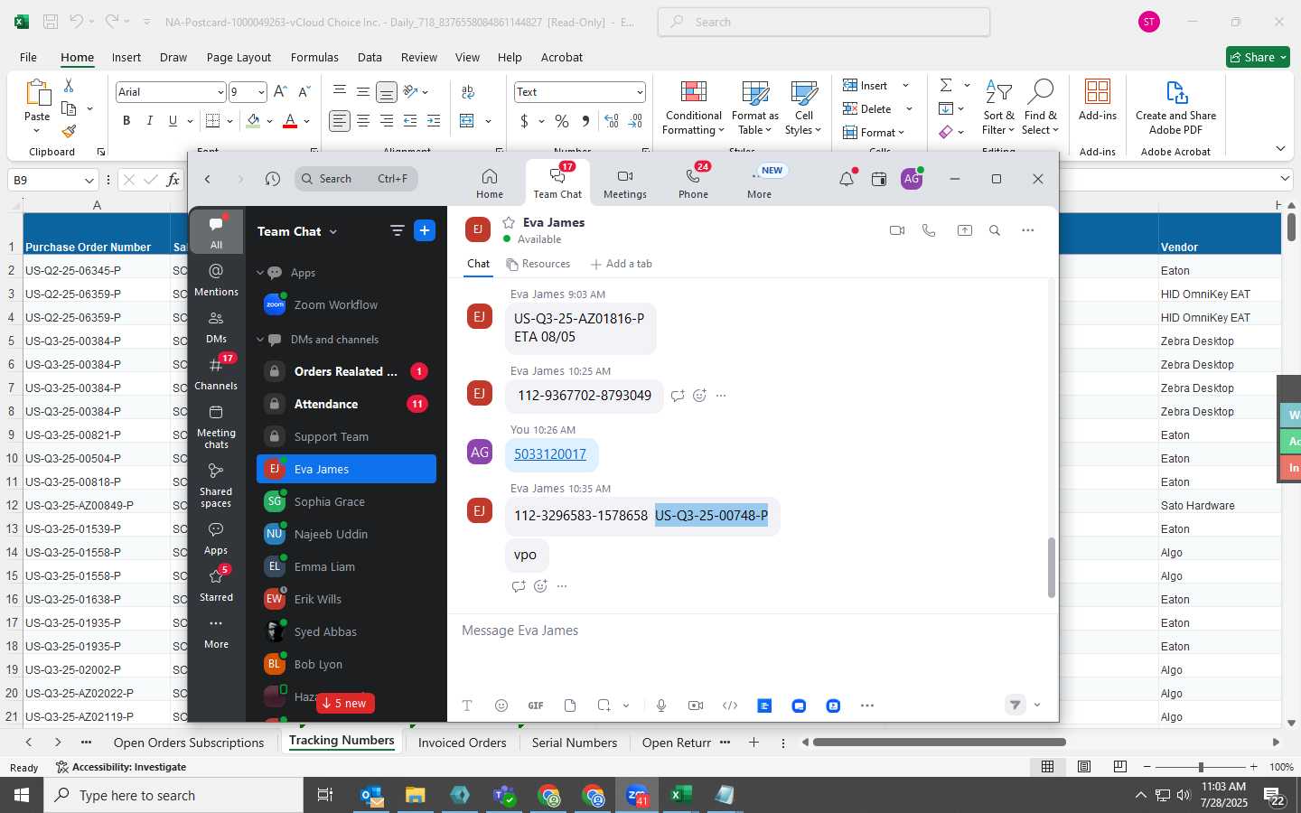Open Mentions in Zoom sidebar
1301x813 pixels.
[x=216, y=279]
